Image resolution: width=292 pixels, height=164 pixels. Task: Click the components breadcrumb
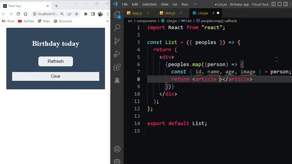(x=146, y=21)
